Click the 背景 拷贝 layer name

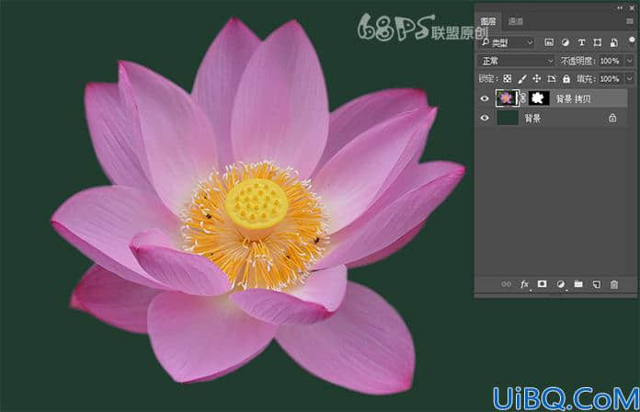click(573, 98)
